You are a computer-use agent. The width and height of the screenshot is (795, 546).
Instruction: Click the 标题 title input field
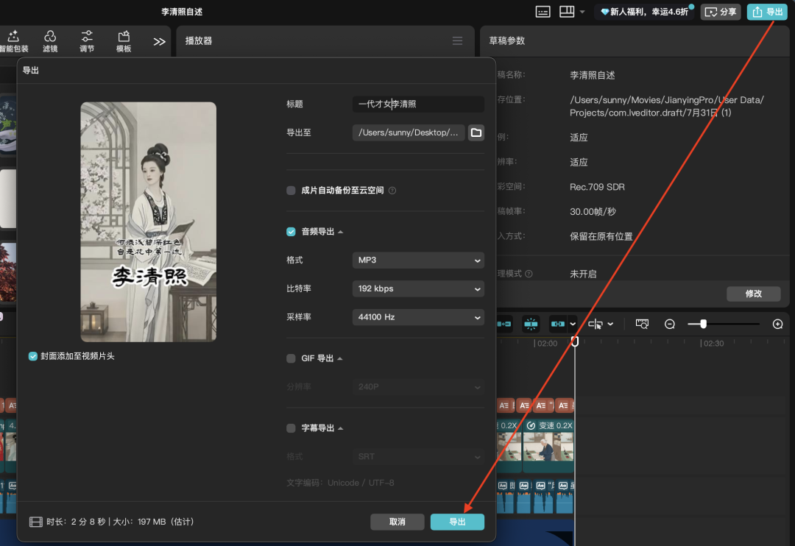[417, 104]
